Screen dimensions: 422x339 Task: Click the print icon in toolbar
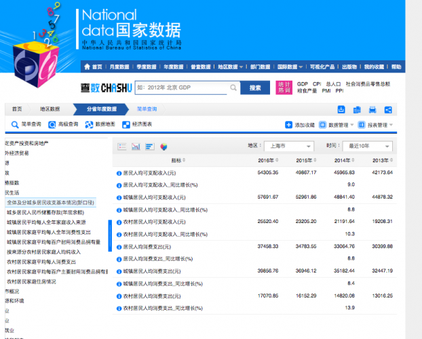pyautogui.click(x=372, y=110)
